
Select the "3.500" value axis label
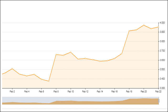(162, 69)
